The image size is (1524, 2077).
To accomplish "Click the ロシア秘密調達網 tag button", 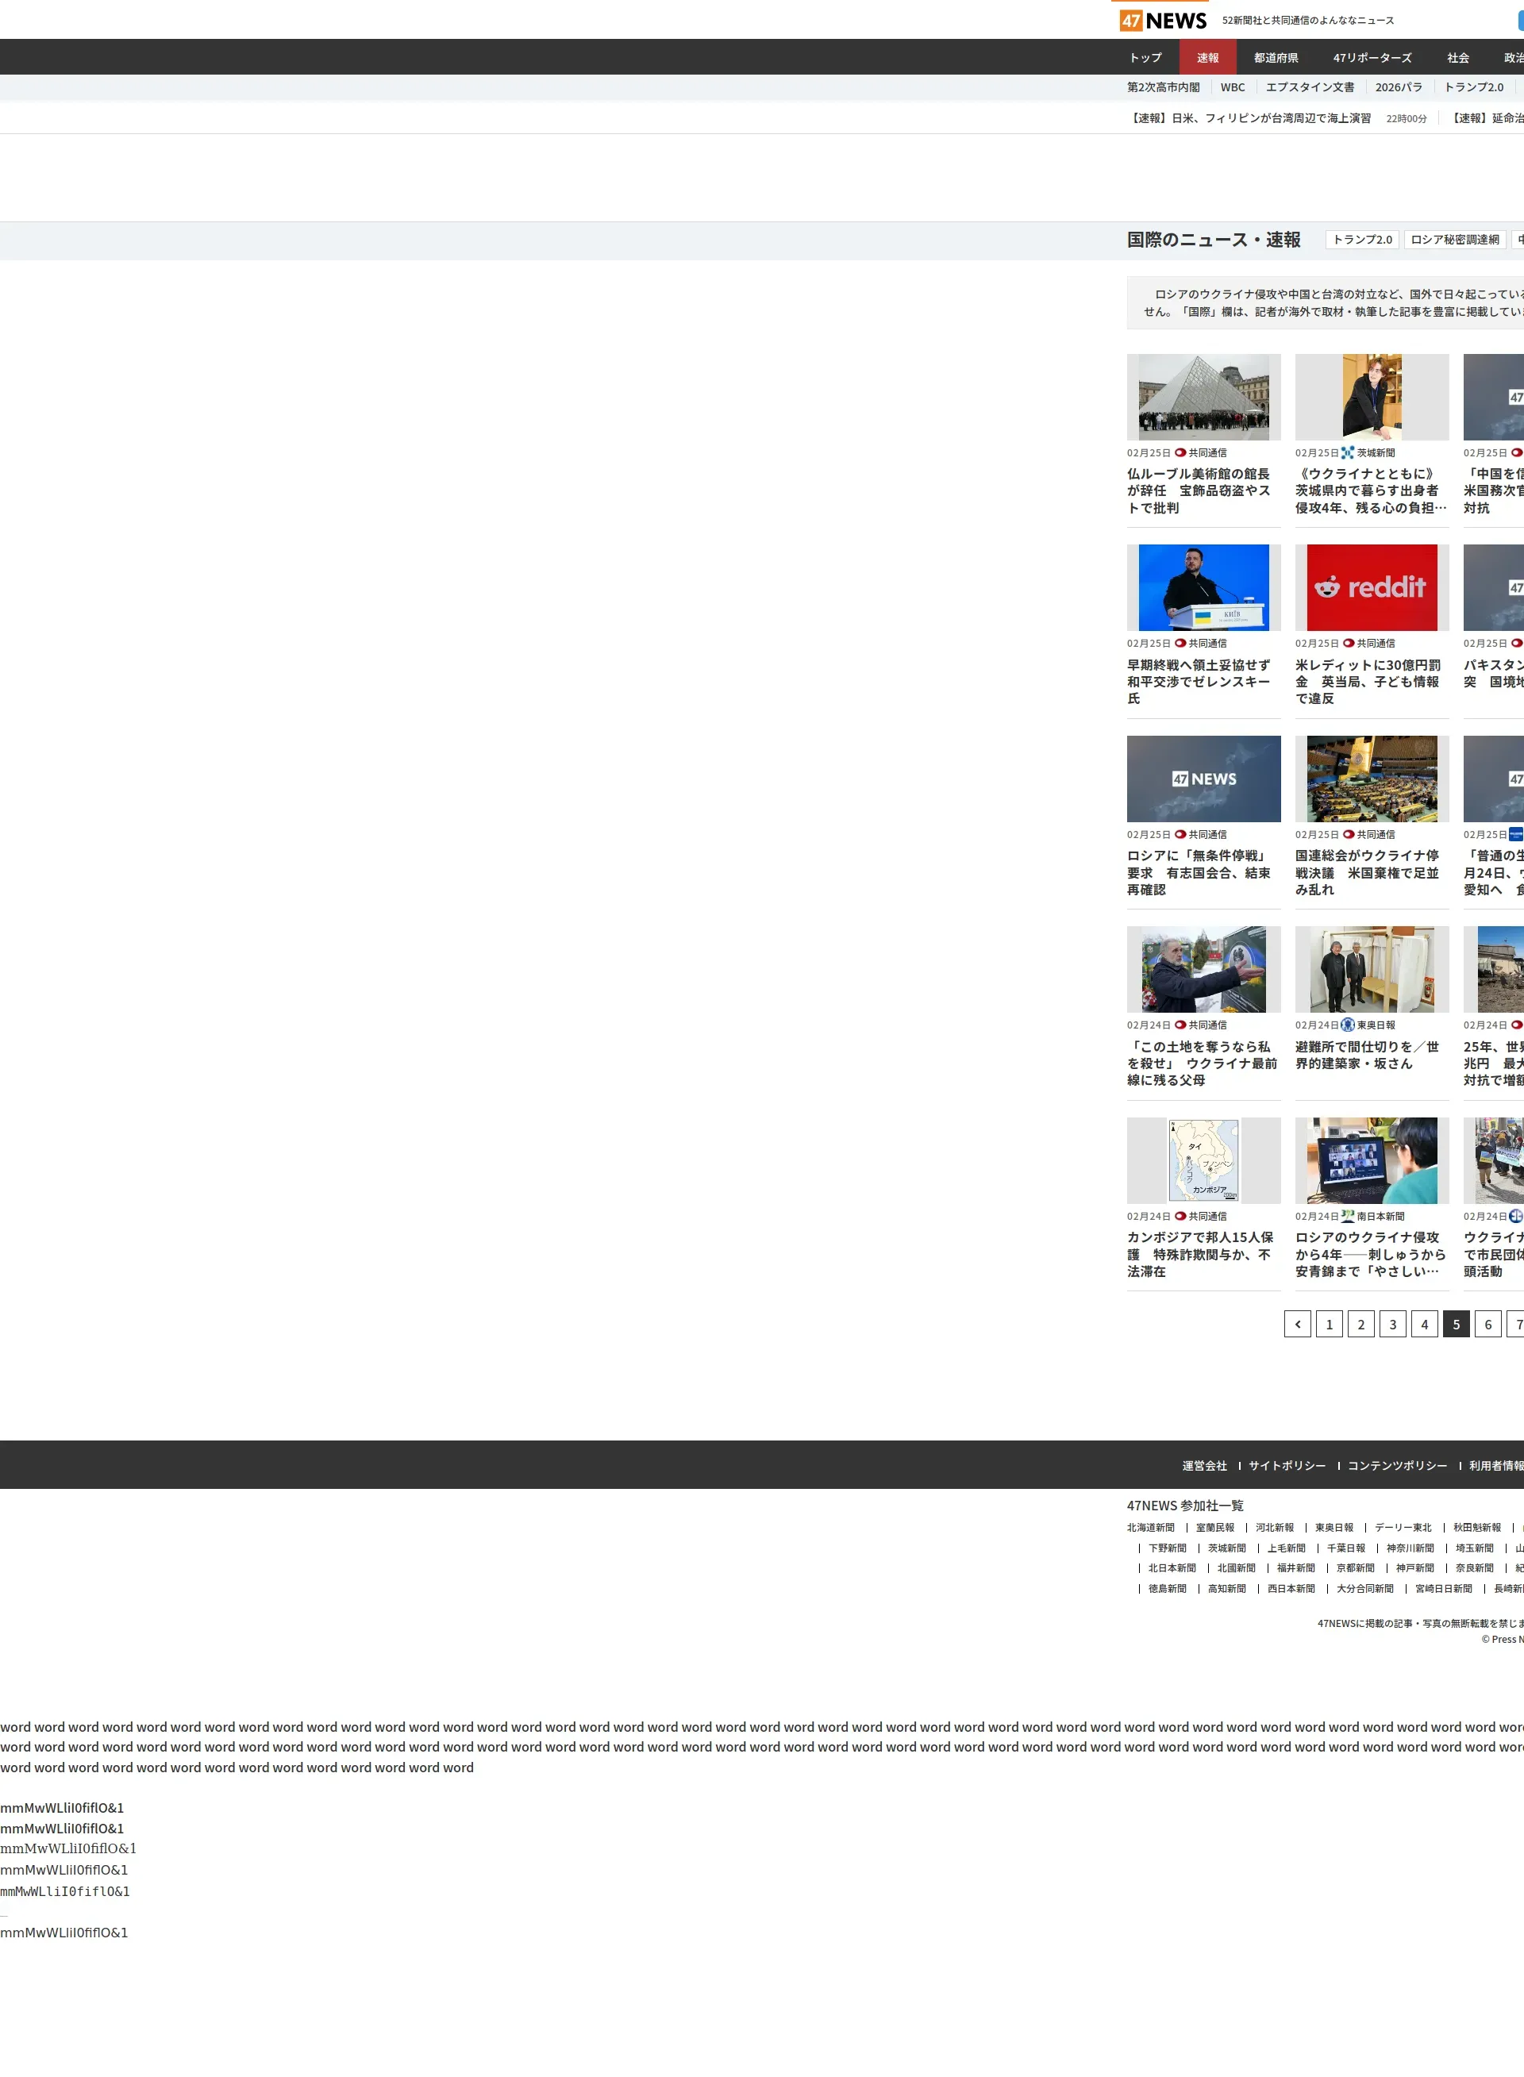I will 1455,240.
